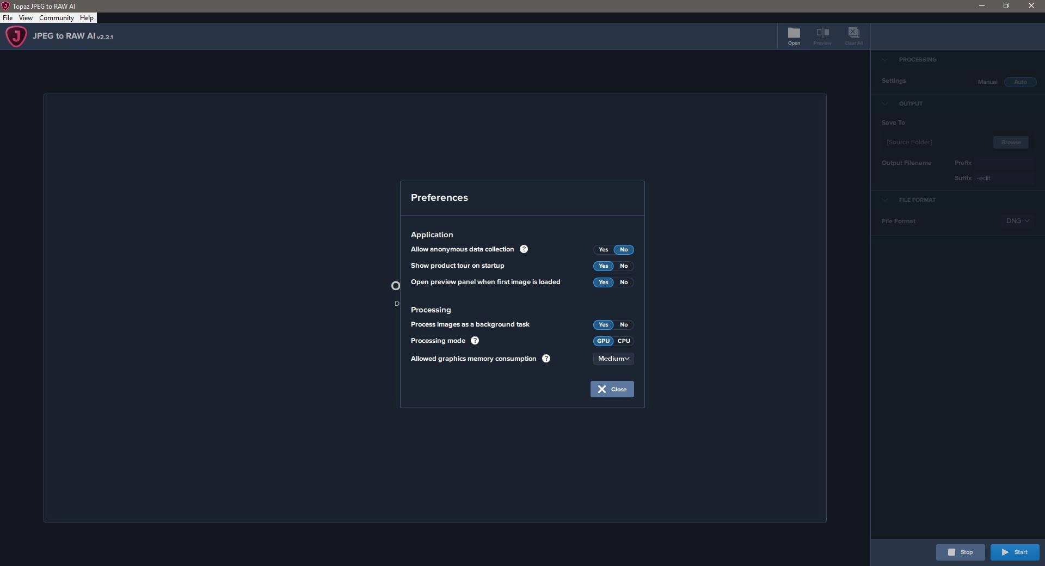Set anonymous data collection to Yes
This screenshot has height=566, width=1045.
coord(603,250)
